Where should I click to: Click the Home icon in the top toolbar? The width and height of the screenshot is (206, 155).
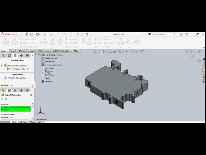coord(27,35)
